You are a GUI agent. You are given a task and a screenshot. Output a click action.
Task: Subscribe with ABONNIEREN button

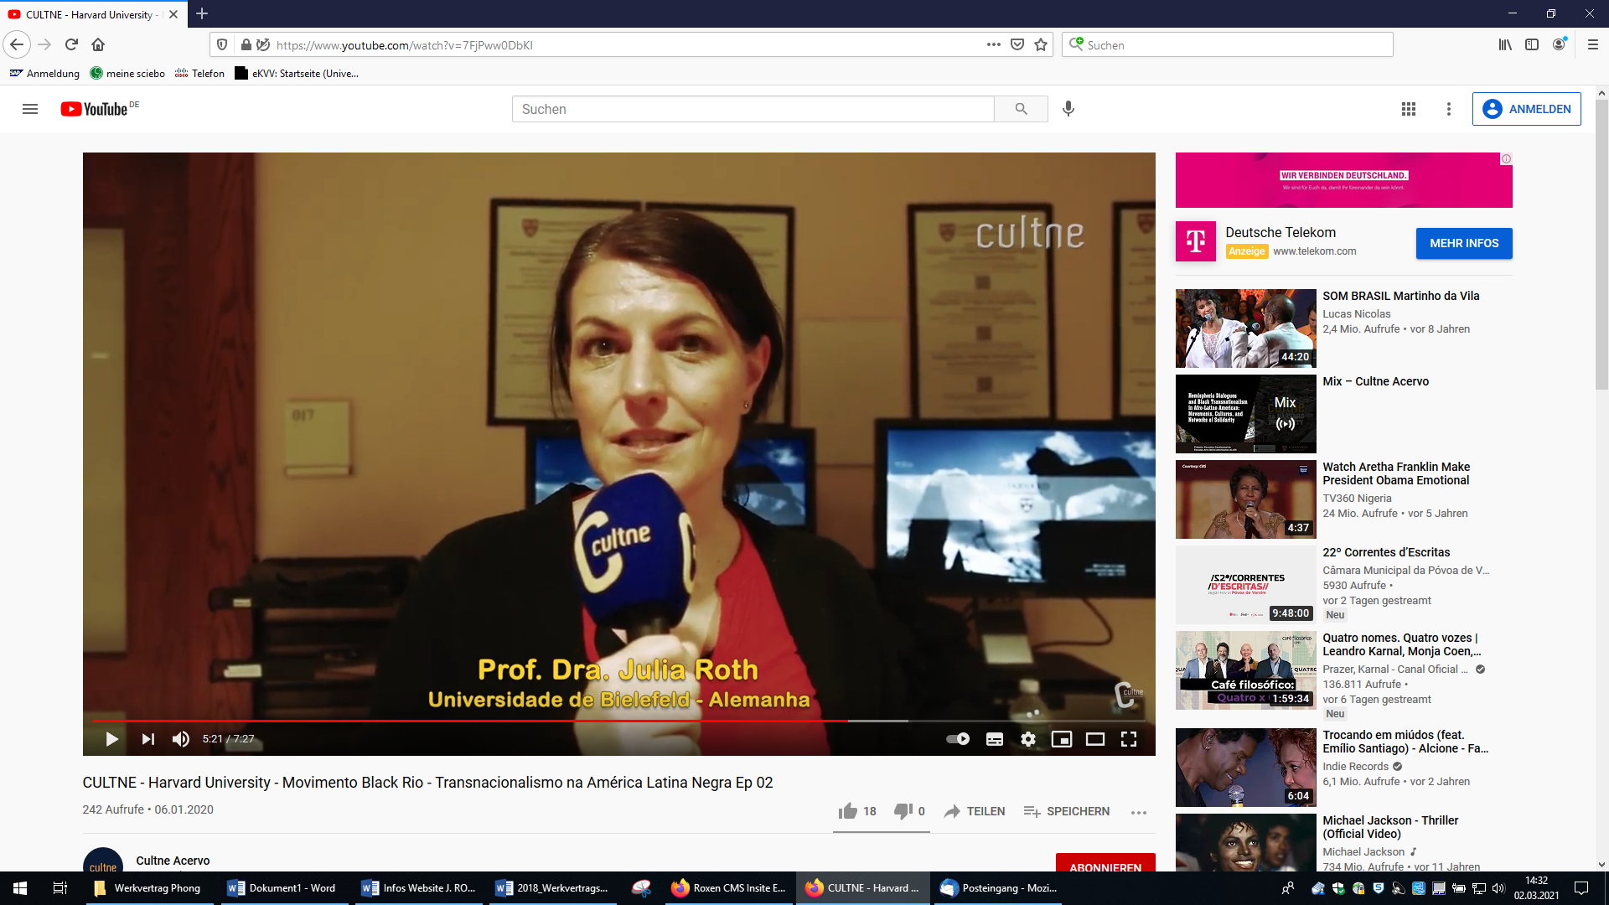(x=1105, y=863)
